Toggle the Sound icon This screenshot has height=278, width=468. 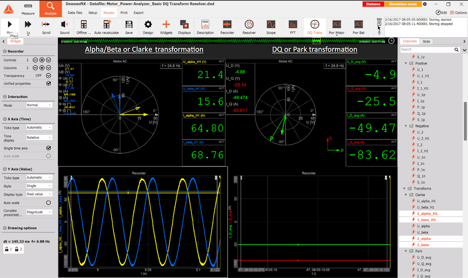click(64, 27)
